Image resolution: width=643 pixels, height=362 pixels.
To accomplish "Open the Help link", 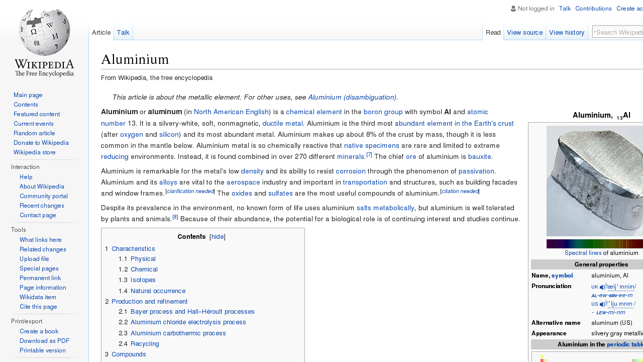I will 26,177.
